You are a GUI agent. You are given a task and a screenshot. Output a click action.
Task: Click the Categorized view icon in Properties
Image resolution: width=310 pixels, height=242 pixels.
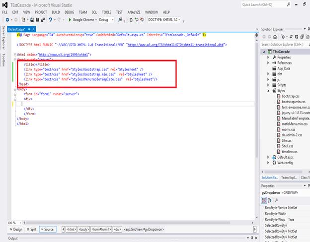coord(264,200)
